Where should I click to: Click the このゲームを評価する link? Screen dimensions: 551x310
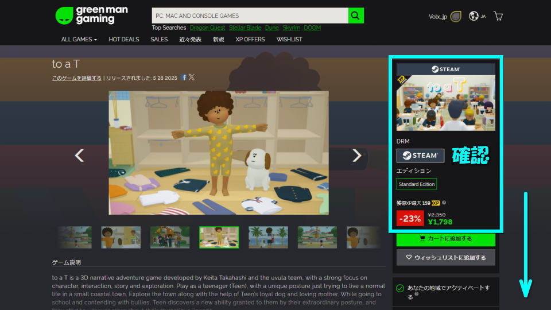[76, 78]
